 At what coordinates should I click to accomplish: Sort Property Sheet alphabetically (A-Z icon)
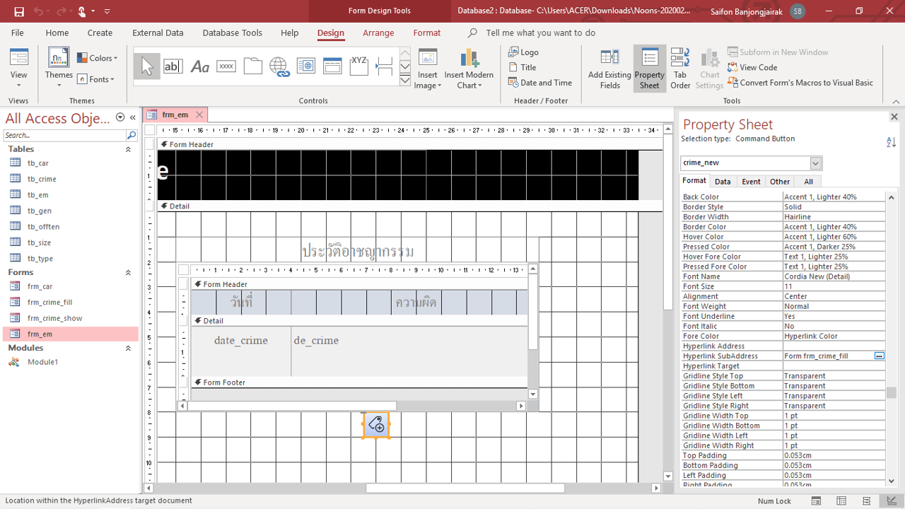(891, 142)
